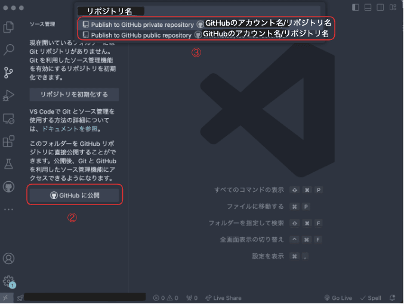Show additional views via ellipsis icon
Image resolution: width=404 pixels, height=304 pixels.
(x=8, y=209)
